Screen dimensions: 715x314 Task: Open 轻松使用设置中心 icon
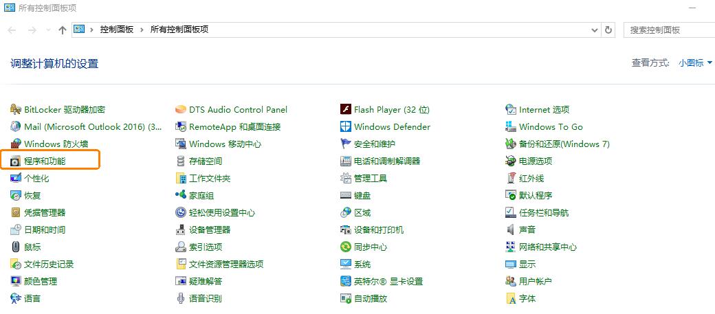(181, 213)
